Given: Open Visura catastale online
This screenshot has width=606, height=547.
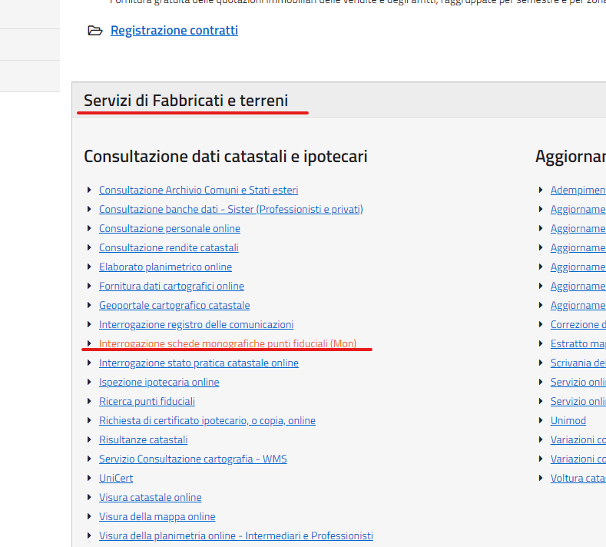Looking at the screenshot, I should (x=150, y=497).
